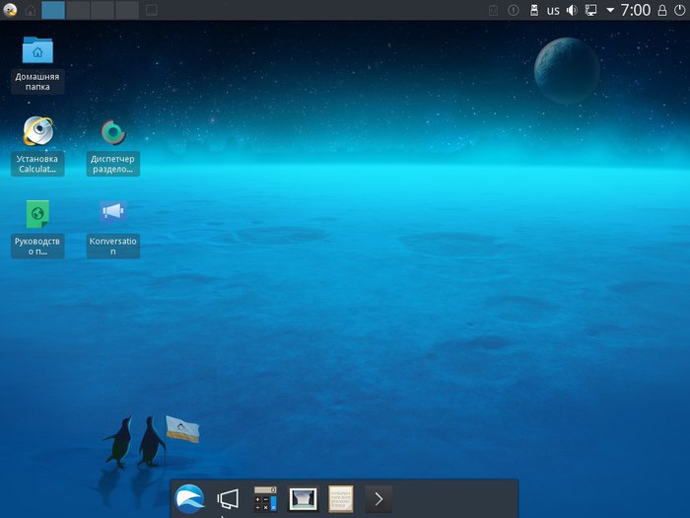Click the 7:00 clock to show calendar

click(x=635, y=10)
